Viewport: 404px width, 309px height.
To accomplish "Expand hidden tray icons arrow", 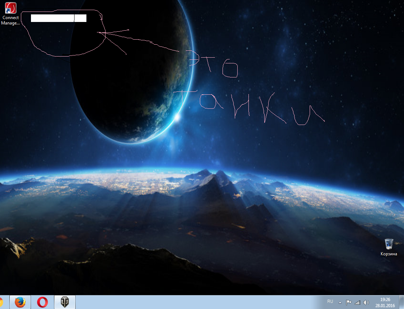I will (340, 302).
